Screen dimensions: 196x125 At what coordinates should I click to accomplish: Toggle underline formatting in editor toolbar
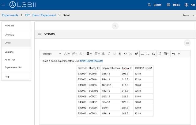click(114, 54)
